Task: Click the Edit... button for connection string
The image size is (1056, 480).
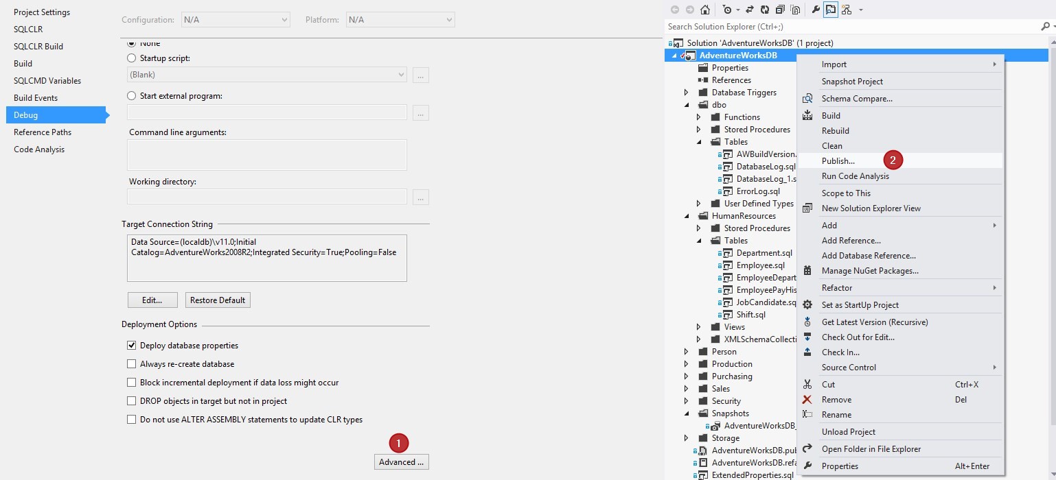Action: coord(152,300)
